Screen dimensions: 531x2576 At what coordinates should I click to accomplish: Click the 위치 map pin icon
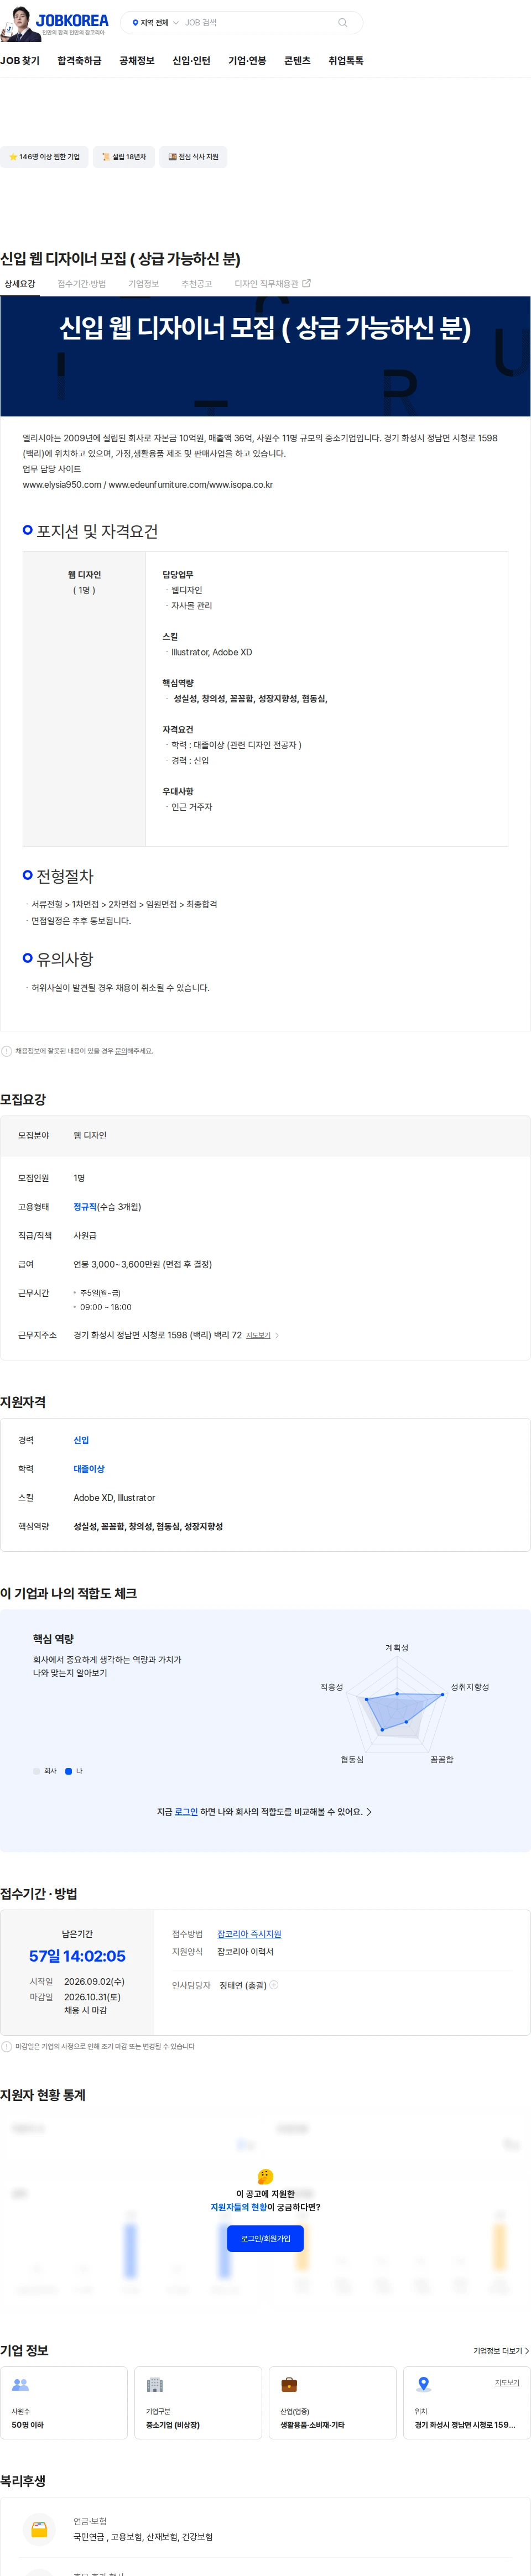(x=423, y=2384)
